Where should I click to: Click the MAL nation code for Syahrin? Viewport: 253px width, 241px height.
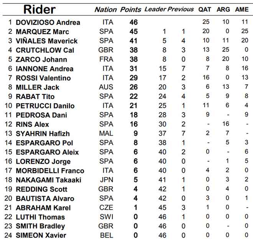coord(106,134)
